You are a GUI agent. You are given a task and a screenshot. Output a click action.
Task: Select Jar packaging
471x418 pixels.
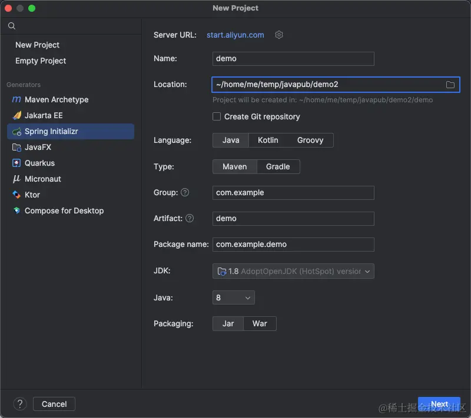coord(228,324)
